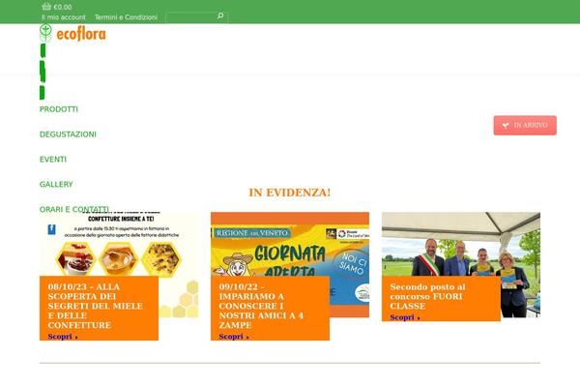Open Termini e Condizioni link
Viewport: 580px width, 387px height.
coord(126,17)
